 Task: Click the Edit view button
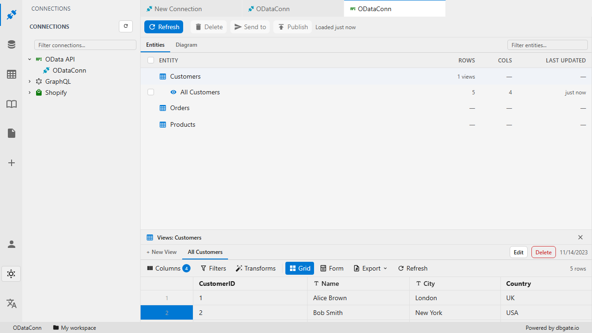518,252
